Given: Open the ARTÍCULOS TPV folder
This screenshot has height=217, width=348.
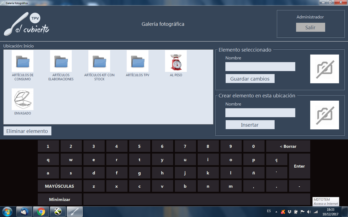Looking at the screenshot, I should tap(138, 61).
